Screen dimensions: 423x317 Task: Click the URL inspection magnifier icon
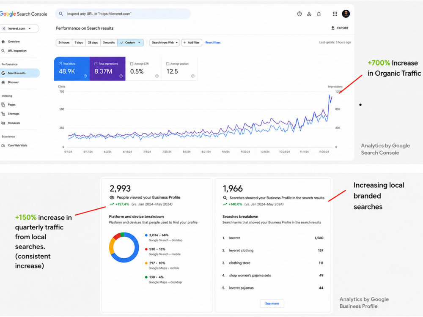coord(3,51)
